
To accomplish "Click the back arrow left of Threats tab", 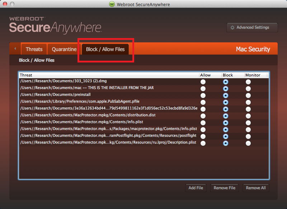I will point(15,48).
